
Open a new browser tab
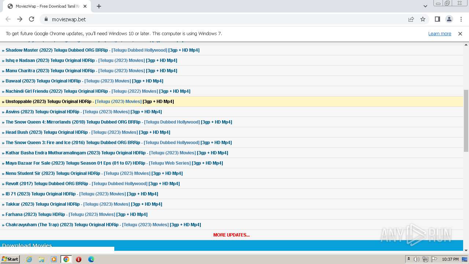click(x=99, y=6)
